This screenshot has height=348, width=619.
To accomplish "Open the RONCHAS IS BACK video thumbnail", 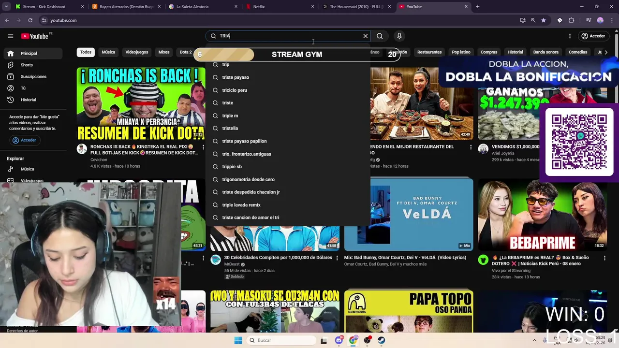I will pyautogui.click(x=141, y=104).
